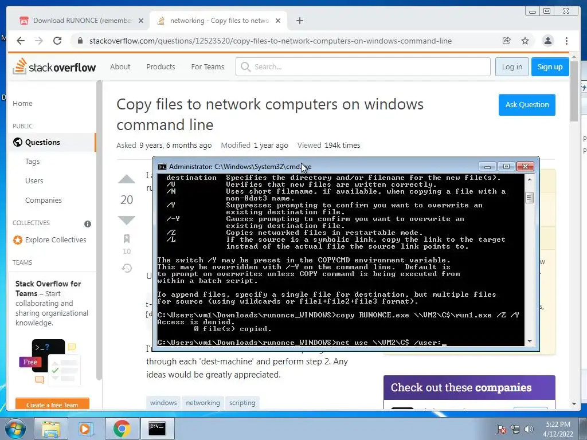Screen dimensions: 587x440
Task: Open Questions in the sidebar
Action: (x=52, y=142)
